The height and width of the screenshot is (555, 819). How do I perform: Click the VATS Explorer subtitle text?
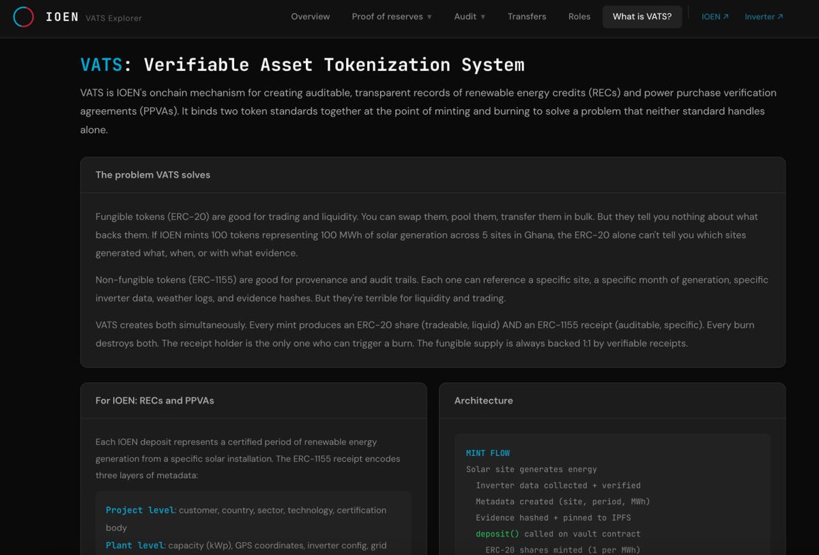(x=114, y=18)
